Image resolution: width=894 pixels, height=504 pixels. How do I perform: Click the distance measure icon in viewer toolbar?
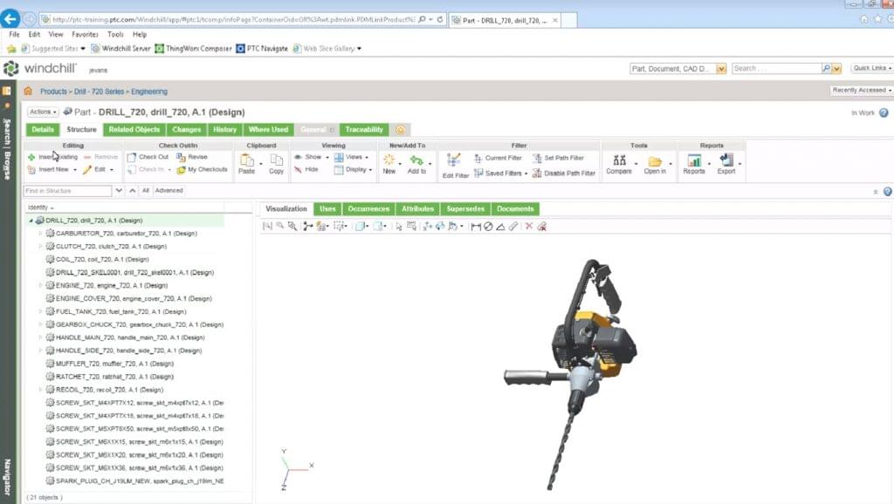point(476,227)
